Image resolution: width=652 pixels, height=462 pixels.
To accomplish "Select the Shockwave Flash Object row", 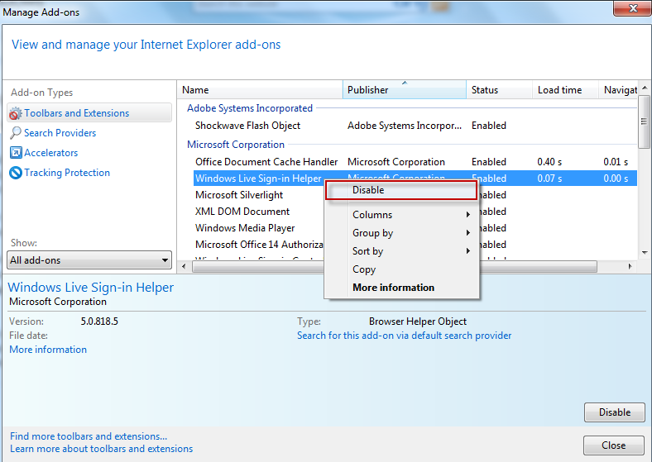I will click(415, 126).
